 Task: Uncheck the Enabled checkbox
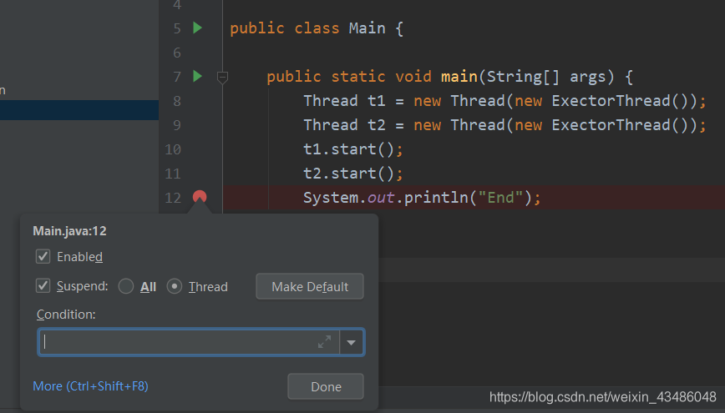pos(43,256)
